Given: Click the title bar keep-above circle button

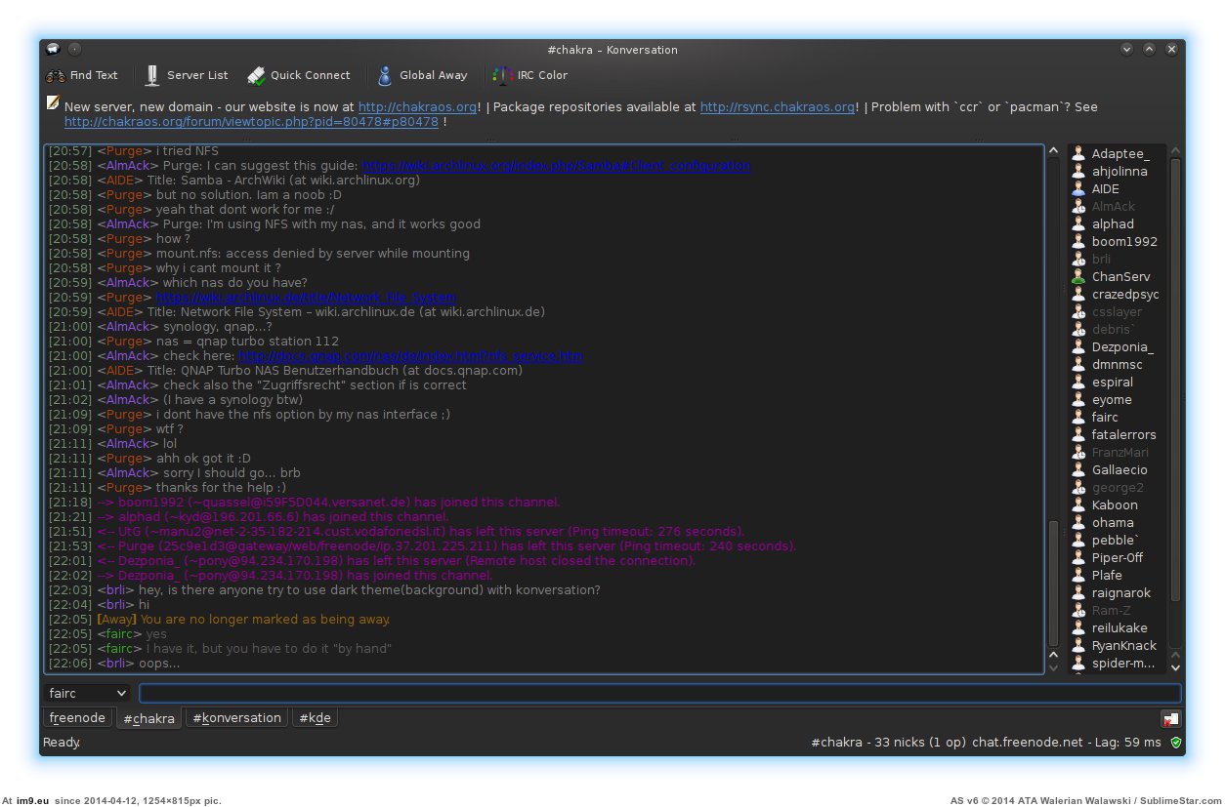Looking at the screenshot, I should (75, 50).
